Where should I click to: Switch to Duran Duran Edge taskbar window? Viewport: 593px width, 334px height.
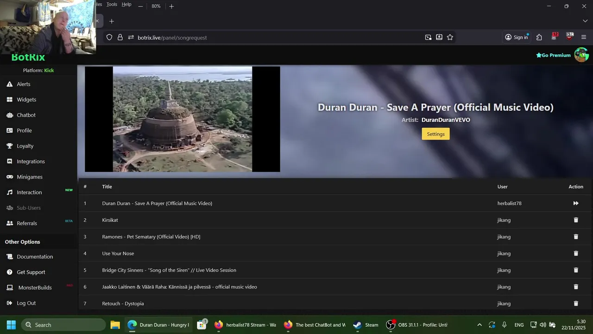coord(158,325)
